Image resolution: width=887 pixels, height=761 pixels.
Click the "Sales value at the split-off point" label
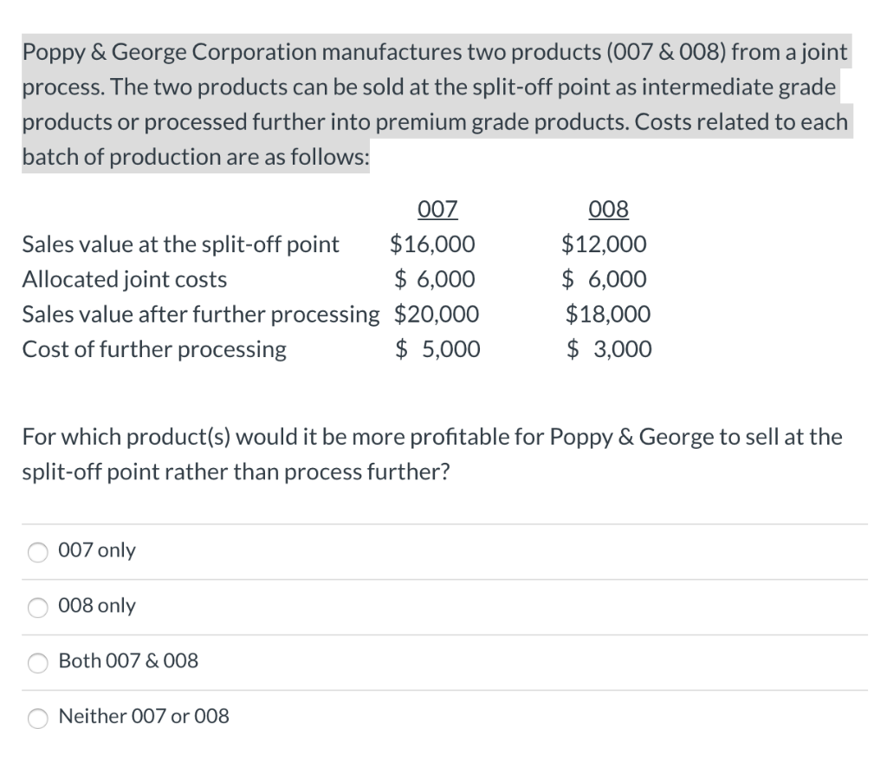tap(180, 244)
